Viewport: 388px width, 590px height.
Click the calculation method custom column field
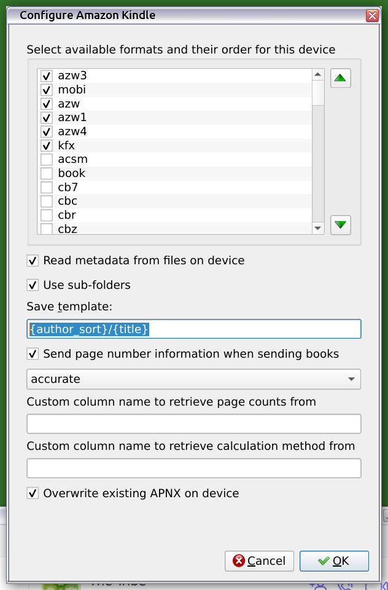click(193, 468)
